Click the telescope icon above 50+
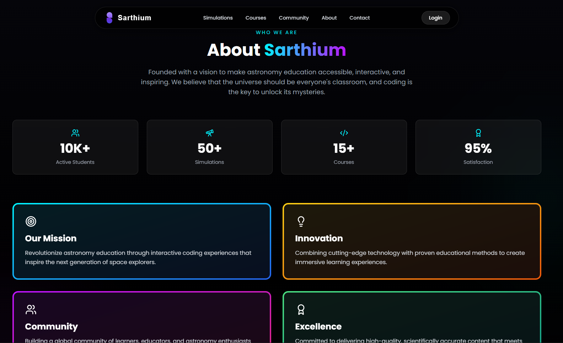The height and width of the screenshot is (343, 563). coord(210,133)
